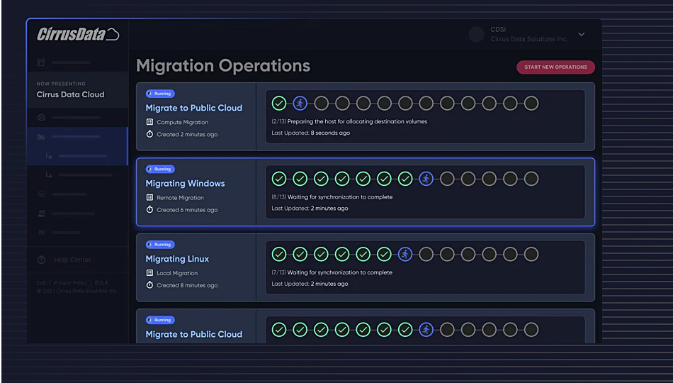Screen dimensions: 673x383
Task: Select first completed step in Migrating Windows
Action: 279,179
